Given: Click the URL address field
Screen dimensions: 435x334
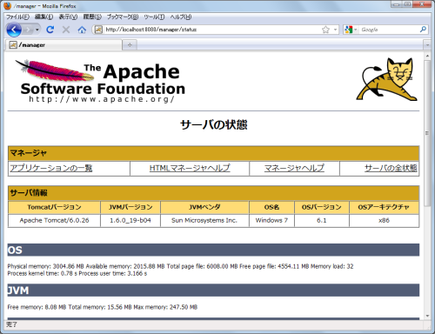Looking at the screenshot, I should (x=211, y=30).
